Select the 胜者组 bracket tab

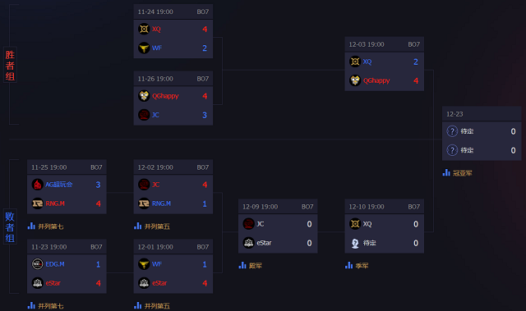pos(10,66)
